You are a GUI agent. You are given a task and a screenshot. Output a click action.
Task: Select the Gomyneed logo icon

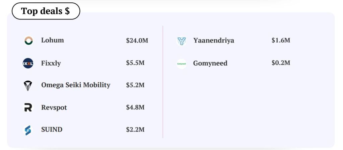point(182,64)
